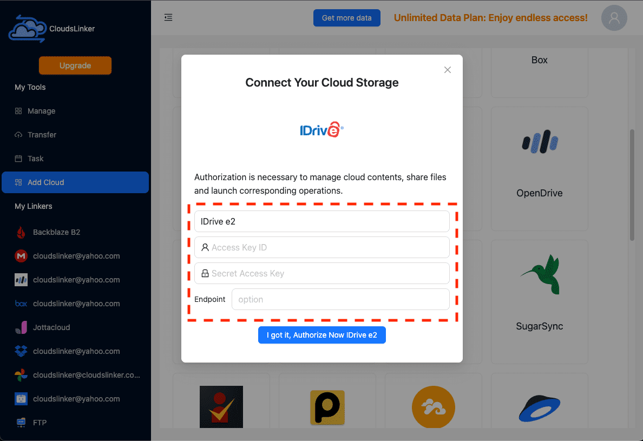Select the OpenDrive cloud card logo
The image size is (643, 441).
(540, 142)
